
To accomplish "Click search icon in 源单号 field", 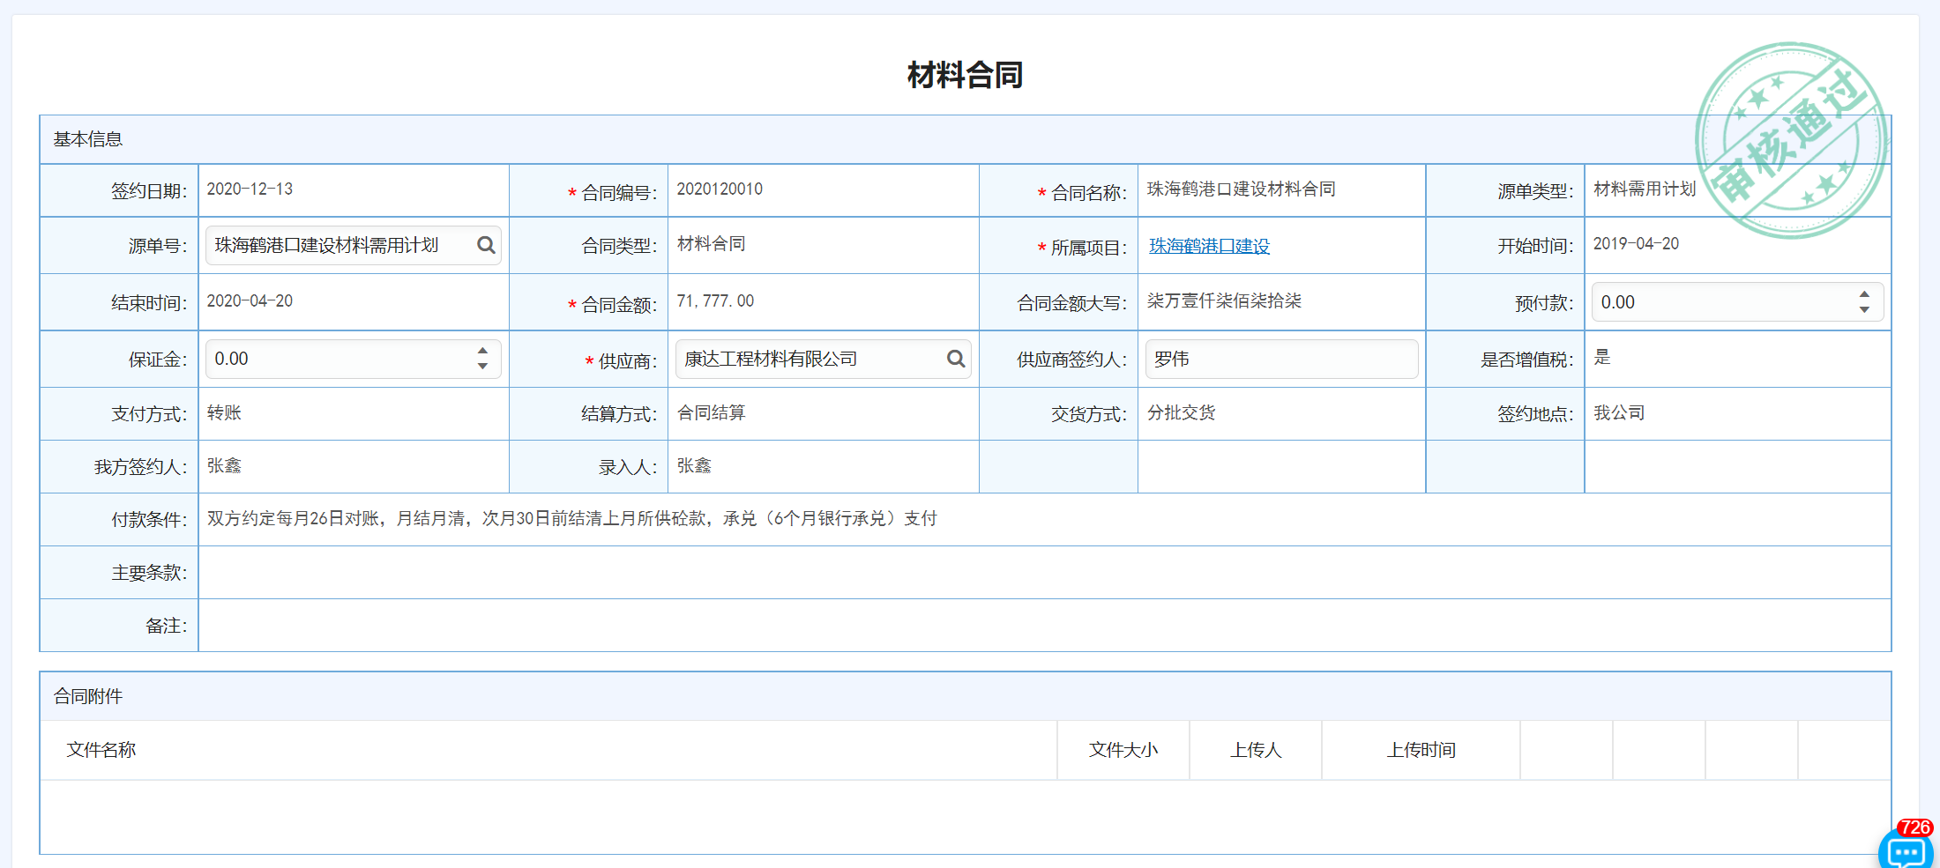I will pos(486,245).
